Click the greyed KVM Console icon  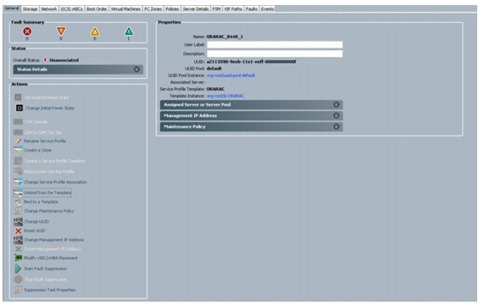click(18, 122)
